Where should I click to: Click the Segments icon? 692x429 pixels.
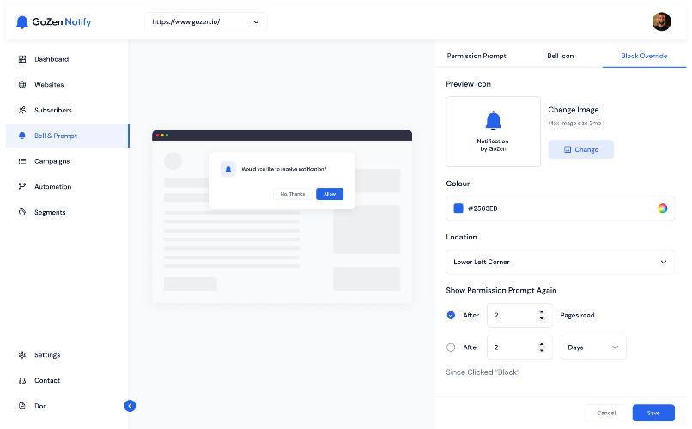coord(22,213)
